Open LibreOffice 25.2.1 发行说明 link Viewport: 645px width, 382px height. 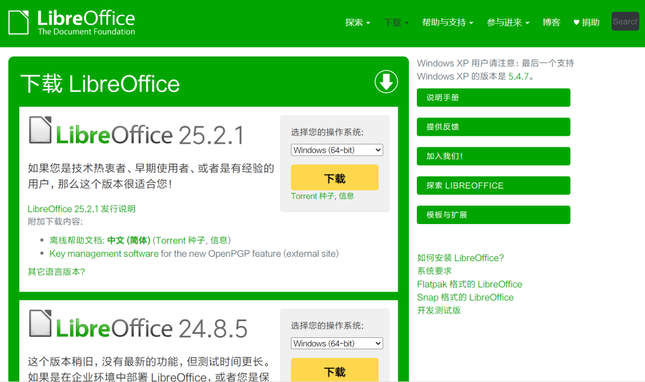coord(82,209)
